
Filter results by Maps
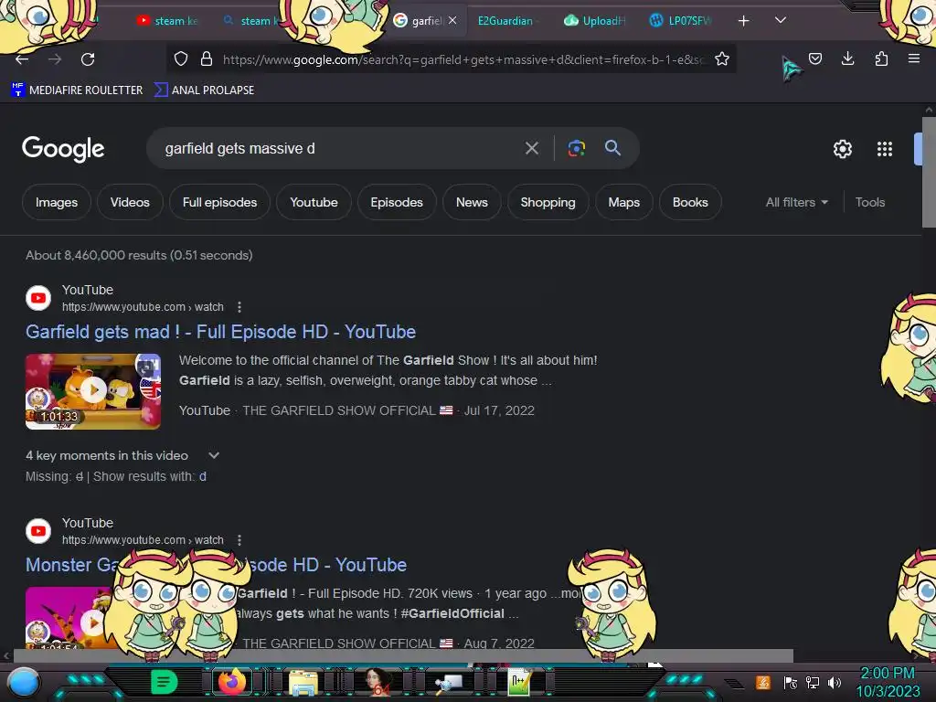[623, 202]
